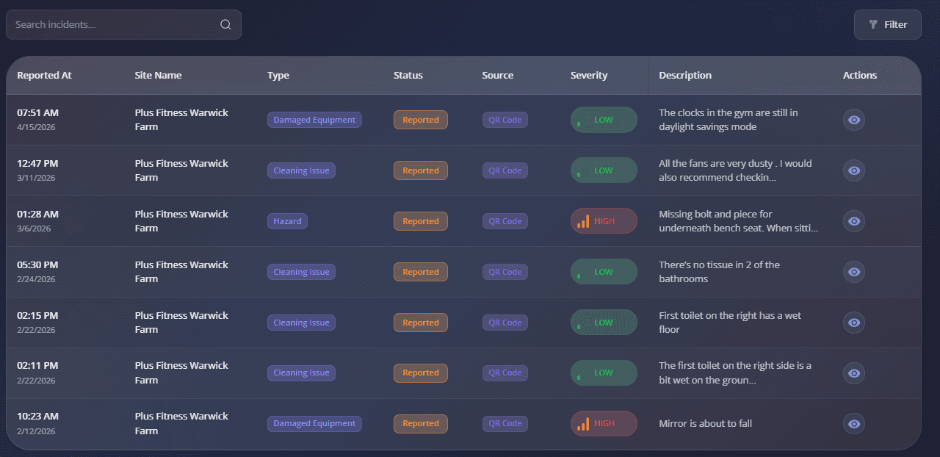Viewport: 940px width, 457px height.
Task: Click the 07:51 AM reported time
Action: [37, 112]
